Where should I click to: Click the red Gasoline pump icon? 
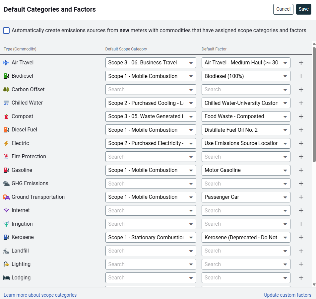point(6,170)
